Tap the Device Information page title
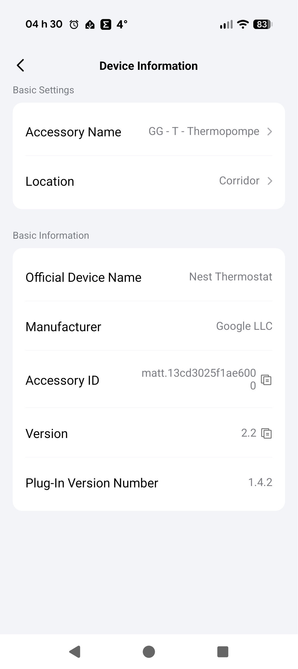 click(x=148, y=66)
